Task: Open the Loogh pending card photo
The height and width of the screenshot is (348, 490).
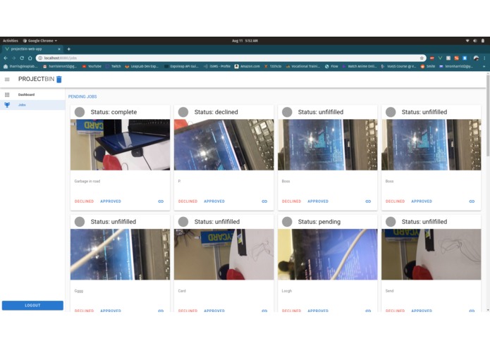Action: pyautogui.click(x=328, y=254)
